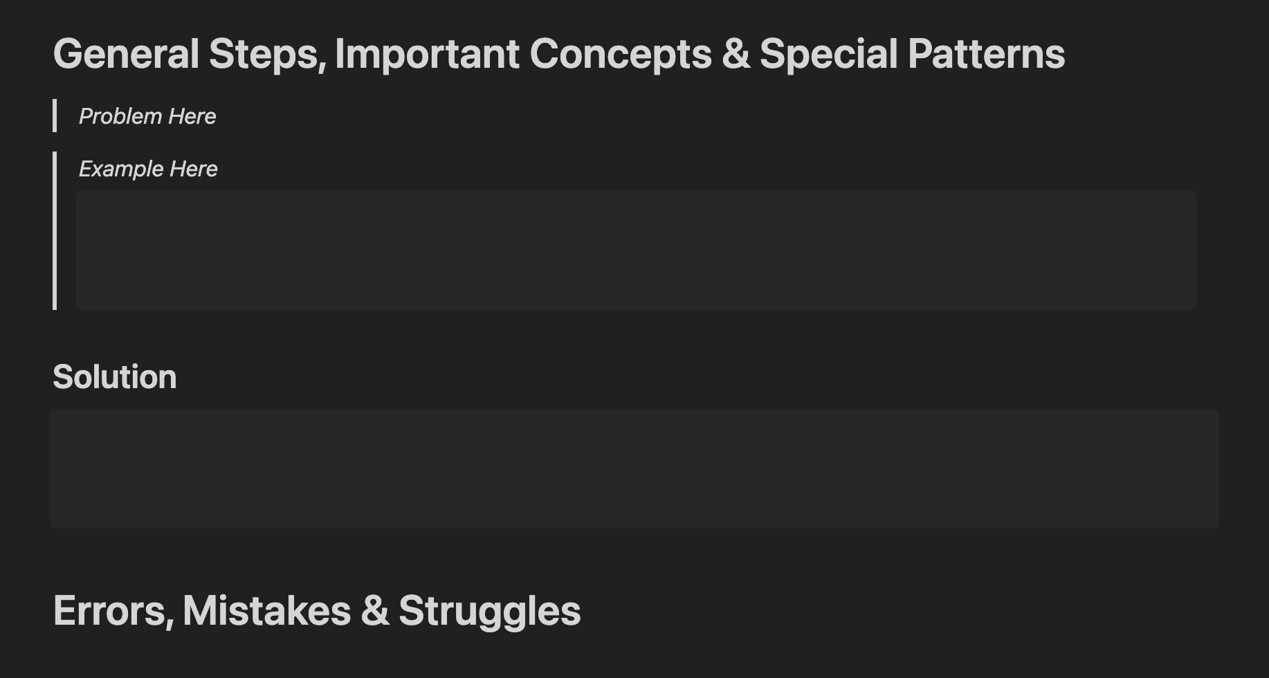Click the word "Concepts" in the top heading
The image size is (1269, 678).
pyautogui.click(x=621, y=54)
